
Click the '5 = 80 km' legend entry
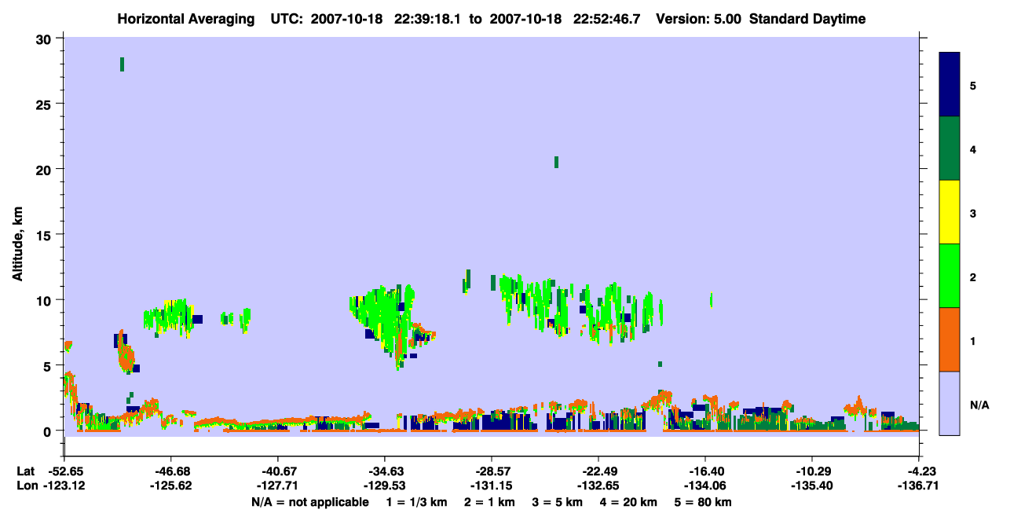704,502
